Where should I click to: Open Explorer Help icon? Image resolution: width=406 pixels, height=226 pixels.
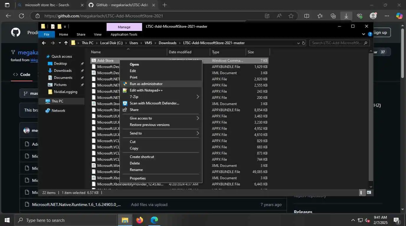(x=370, y=34)
